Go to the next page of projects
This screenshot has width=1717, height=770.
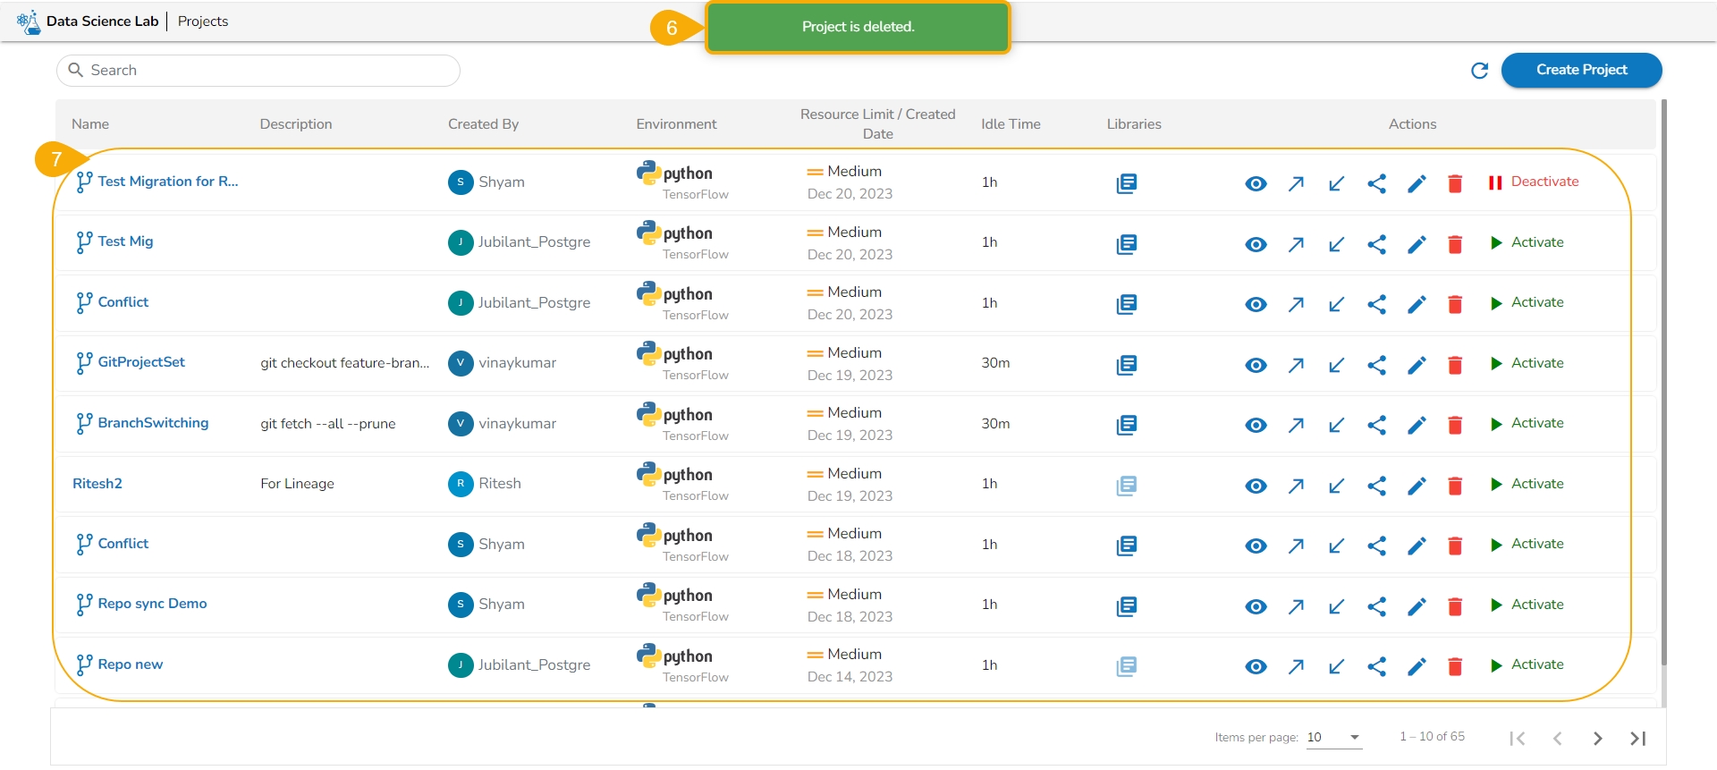1597,738
